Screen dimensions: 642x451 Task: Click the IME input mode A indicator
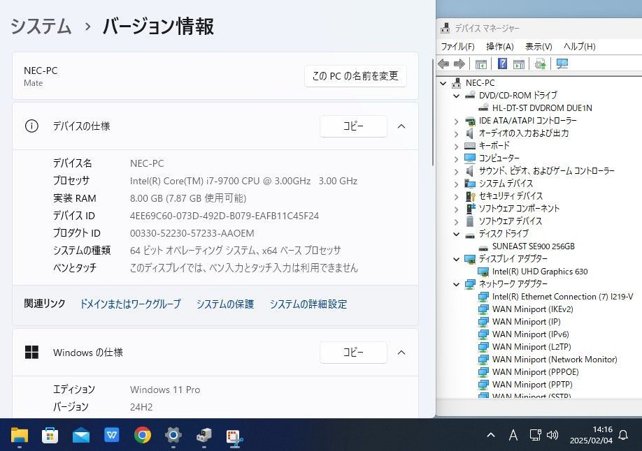tap(513, 435)
